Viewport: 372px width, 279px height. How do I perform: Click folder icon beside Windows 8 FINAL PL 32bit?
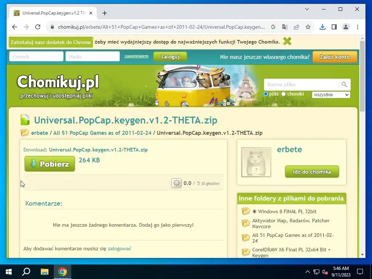click(x=246, y=211)
